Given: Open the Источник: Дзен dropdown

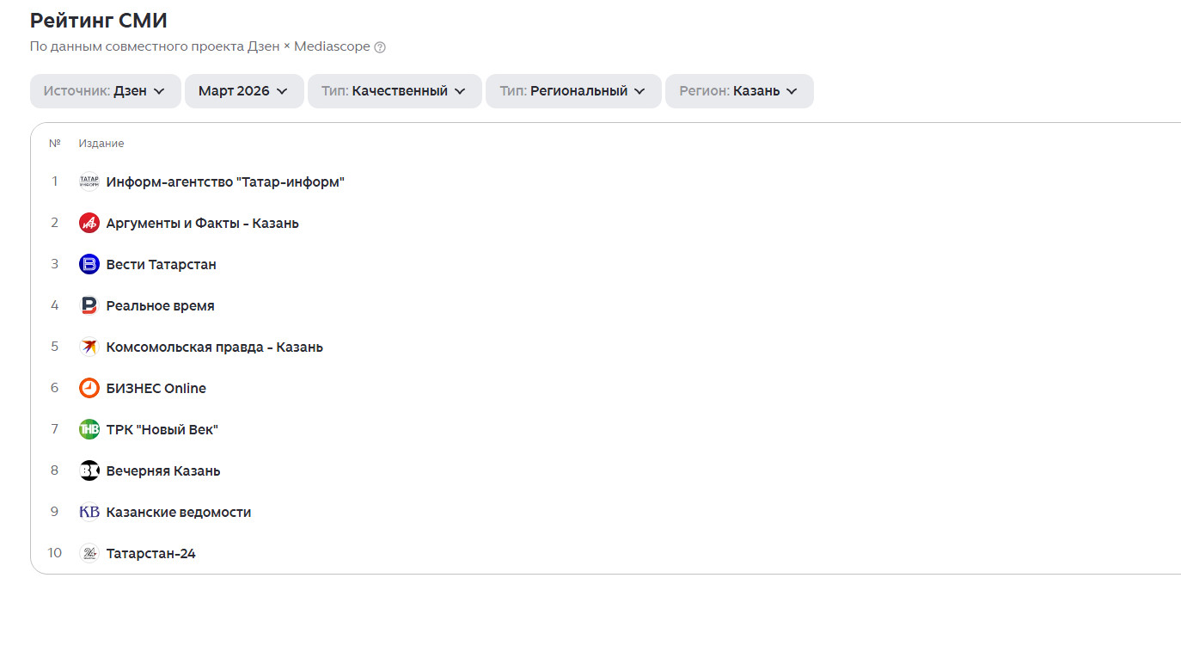Looking at the screenshot, I should coord(105,91).
